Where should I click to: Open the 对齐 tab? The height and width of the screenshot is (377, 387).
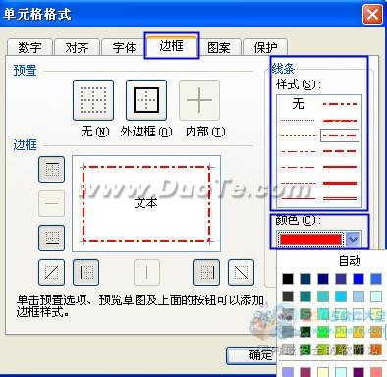click(77, 47)
